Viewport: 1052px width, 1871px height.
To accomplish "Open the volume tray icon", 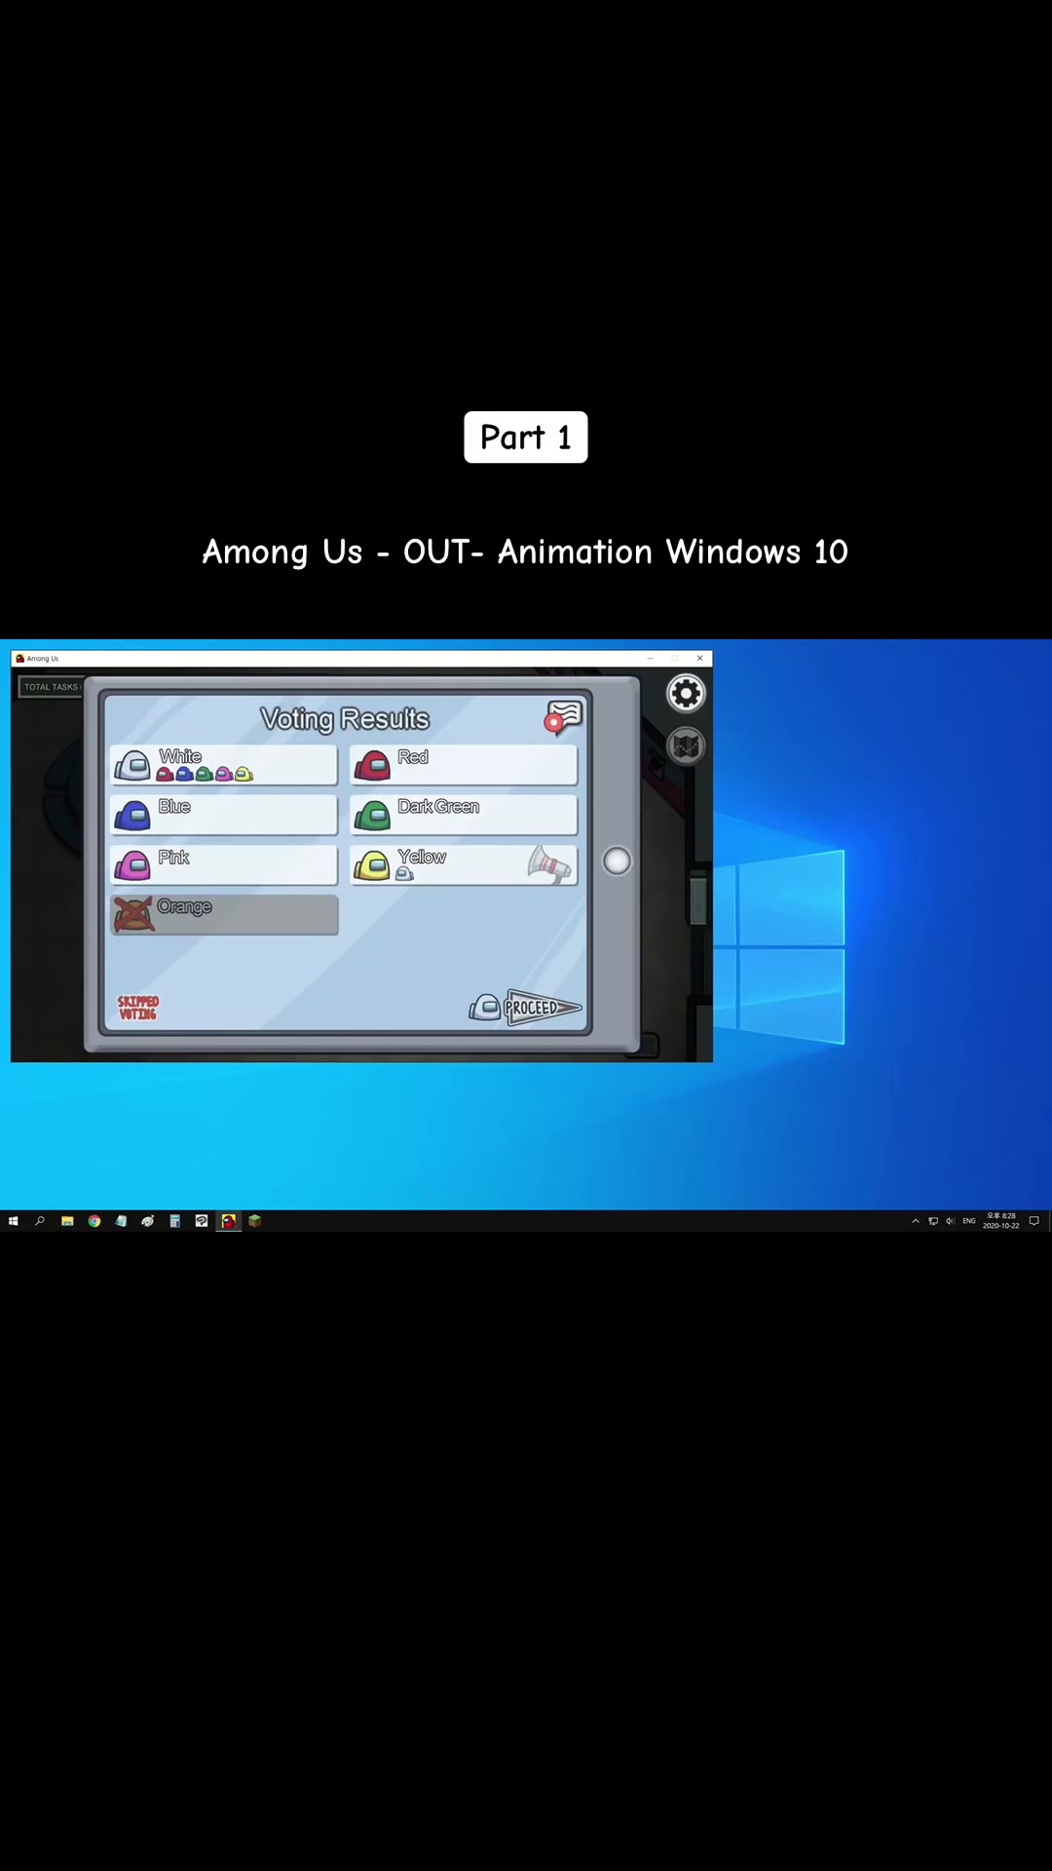I will (950, 1221).
